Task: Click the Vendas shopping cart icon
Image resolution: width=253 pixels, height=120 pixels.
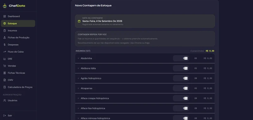Action: pos(4,66)
